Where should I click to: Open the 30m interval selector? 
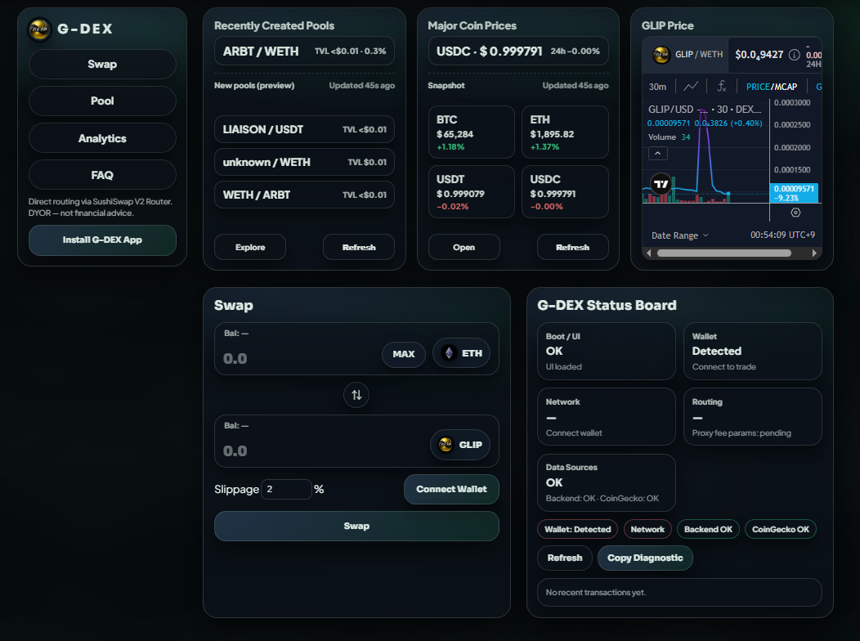[x=657, y=87]
